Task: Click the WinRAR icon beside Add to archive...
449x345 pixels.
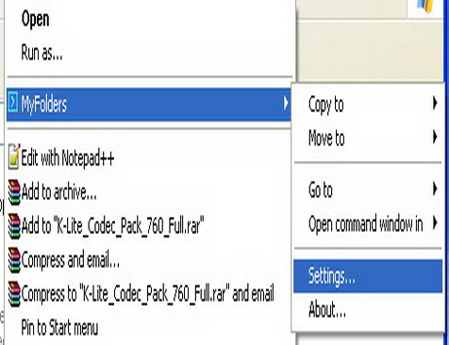Action: tap(14, 192)
